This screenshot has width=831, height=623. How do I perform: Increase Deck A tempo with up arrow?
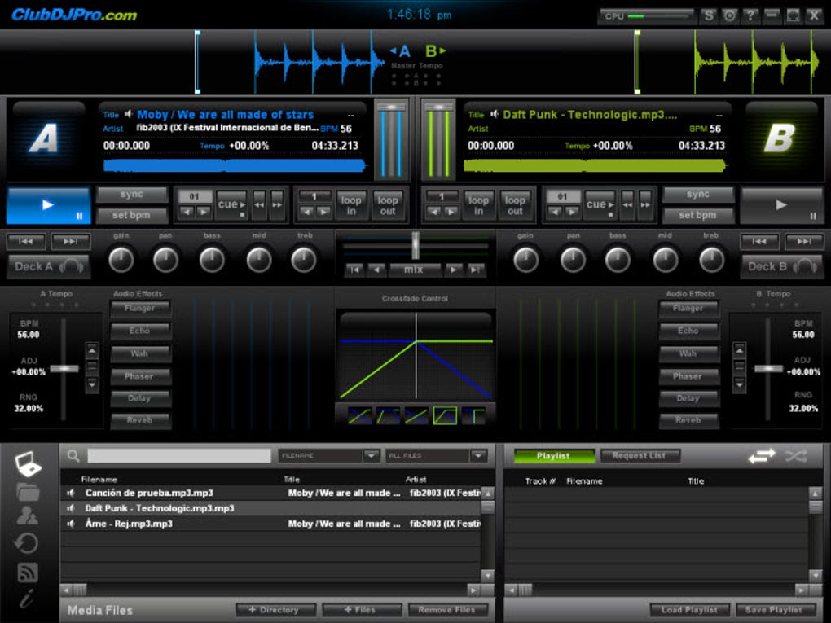92,350
